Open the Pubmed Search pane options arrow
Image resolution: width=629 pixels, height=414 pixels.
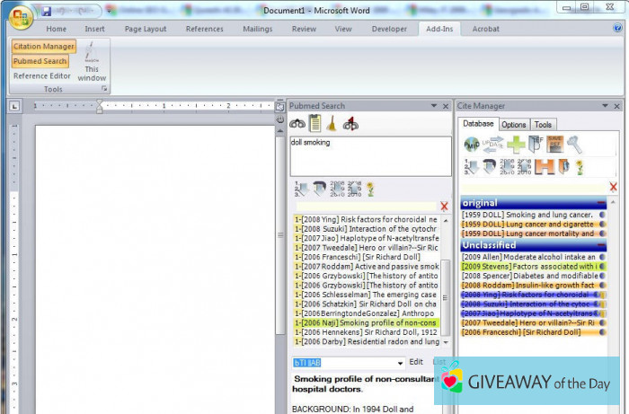(433, 106)
